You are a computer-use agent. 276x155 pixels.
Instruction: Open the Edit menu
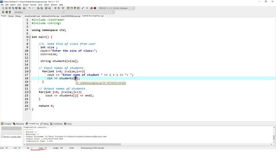7,5
